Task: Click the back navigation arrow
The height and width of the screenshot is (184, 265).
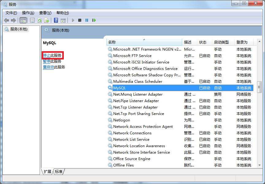Action: [x=6, y=20]
